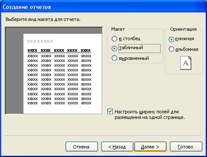Click the 'Ориентация' group label
Image resolution: width=207 pixels, height=157 pixels.
pos(183,29)
